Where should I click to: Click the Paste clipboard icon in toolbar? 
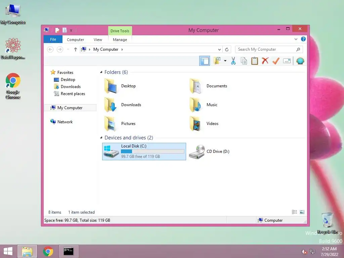pos(255,61)
